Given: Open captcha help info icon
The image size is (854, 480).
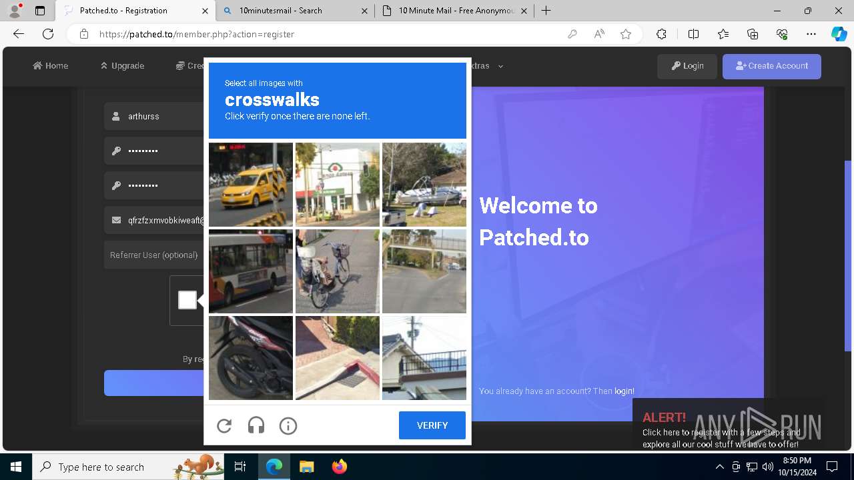Looking at the screenshot, I should [288, 425].
